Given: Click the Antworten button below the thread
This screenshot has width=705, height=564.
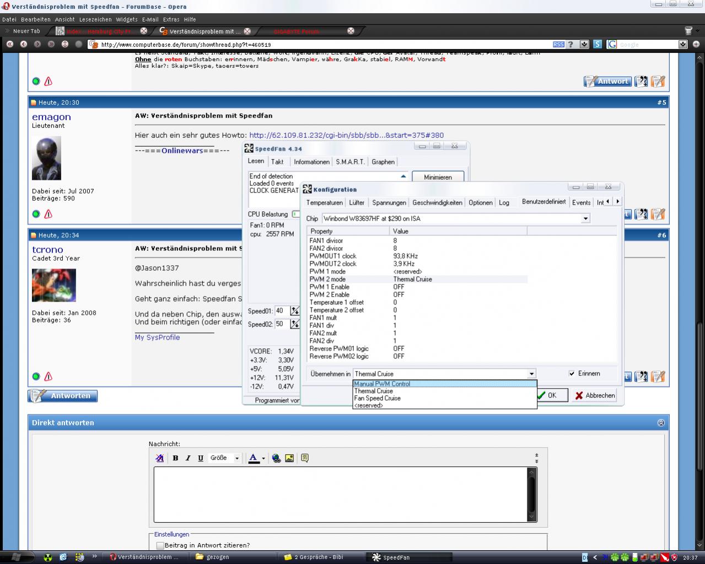Looking at the screenshot, I should [63, 396].
